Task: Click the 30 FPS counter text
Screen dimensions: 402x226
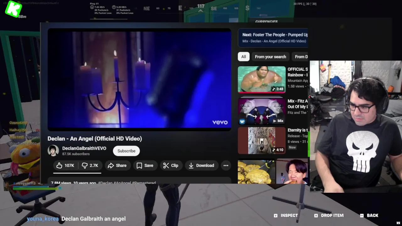Action: pos(305,4)
